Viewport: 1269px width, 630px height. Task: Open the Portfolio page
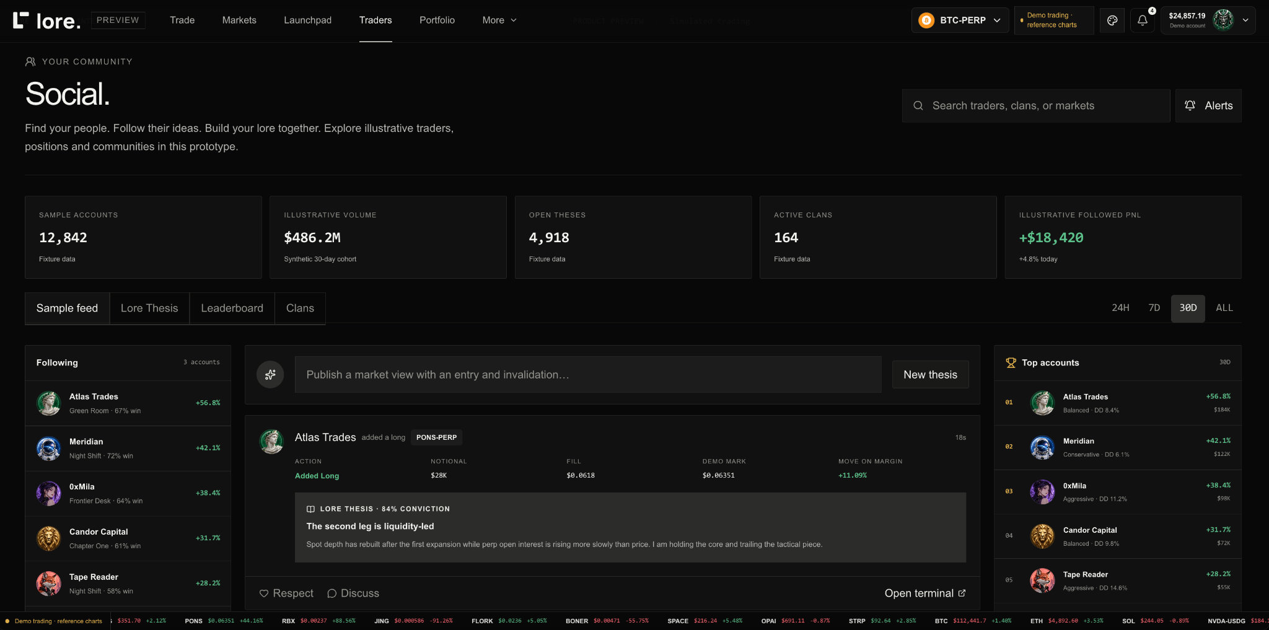coord(437,20)
